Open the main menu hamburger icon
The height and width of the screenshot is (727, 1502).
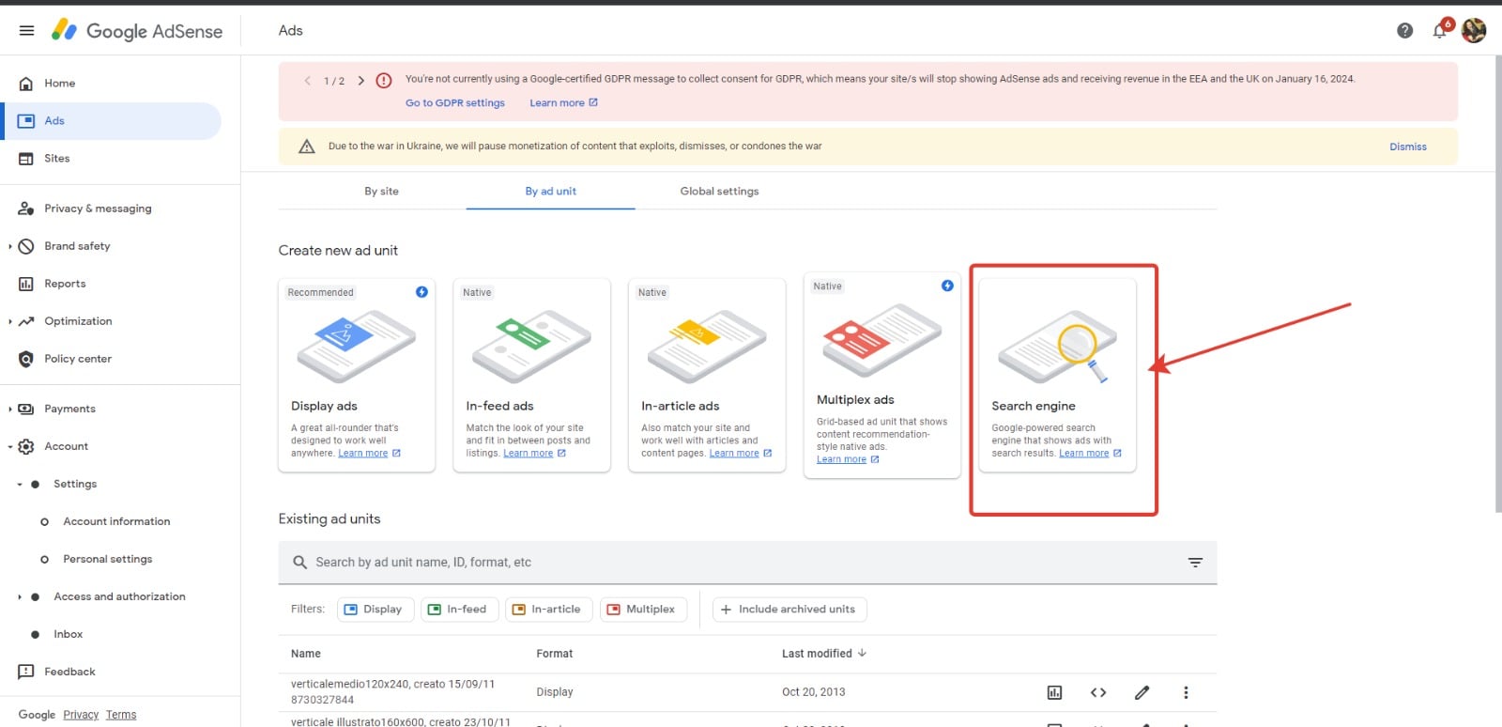tap(26, 31)
